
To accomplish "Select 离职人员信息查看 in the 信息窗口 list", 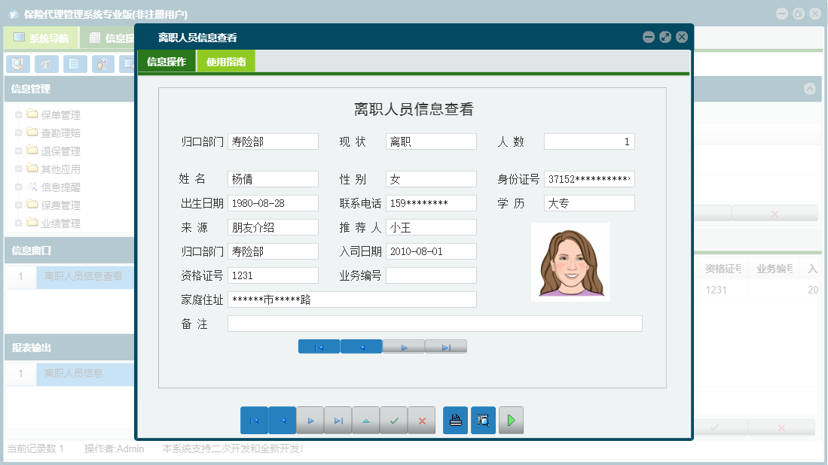I will [85, 277].
